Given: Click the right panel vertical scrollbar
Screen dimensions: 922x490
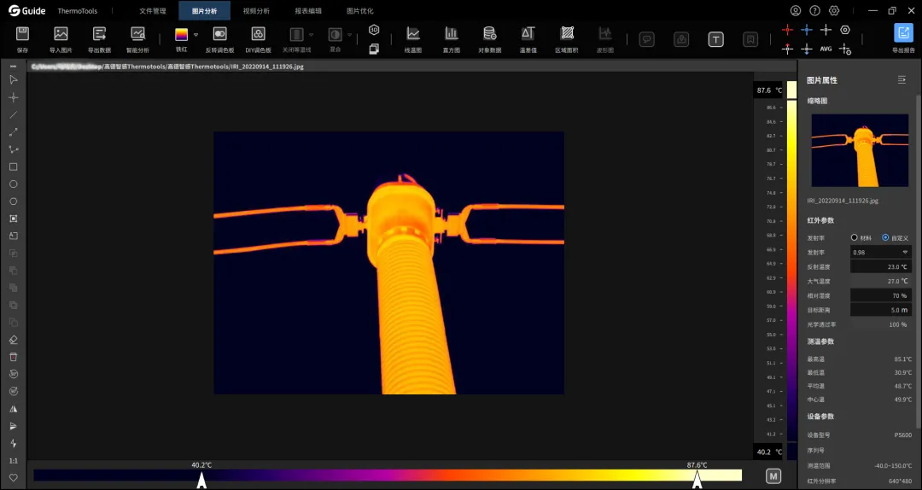Looking at the screenshot, I should [919, 260].
